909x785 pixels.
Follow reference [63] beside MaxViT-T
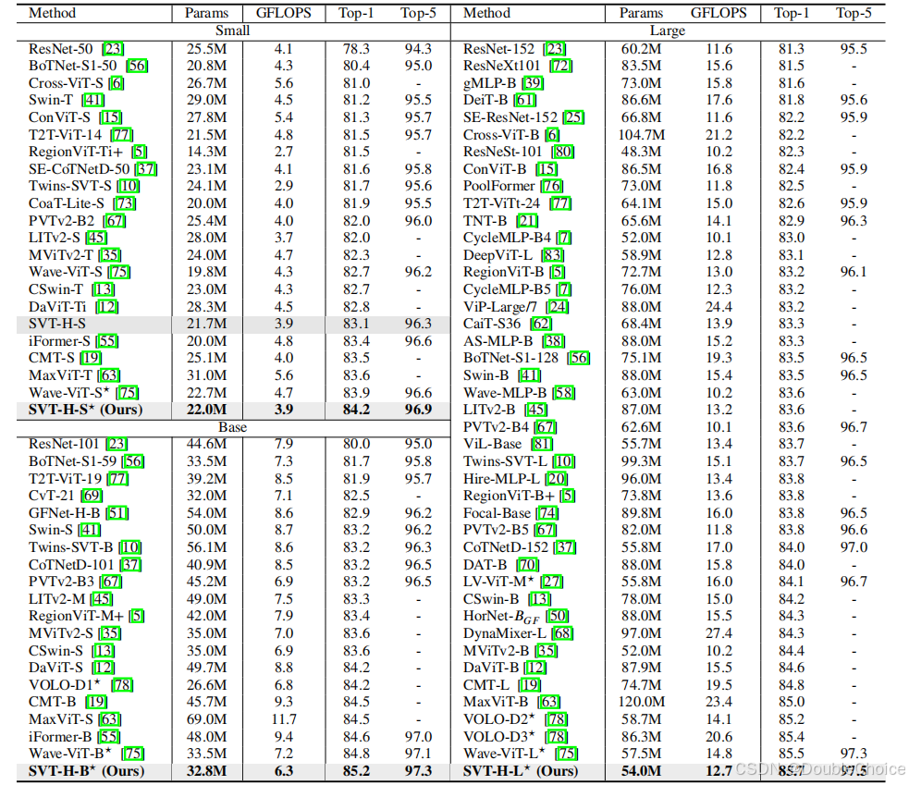click(109, 375)
